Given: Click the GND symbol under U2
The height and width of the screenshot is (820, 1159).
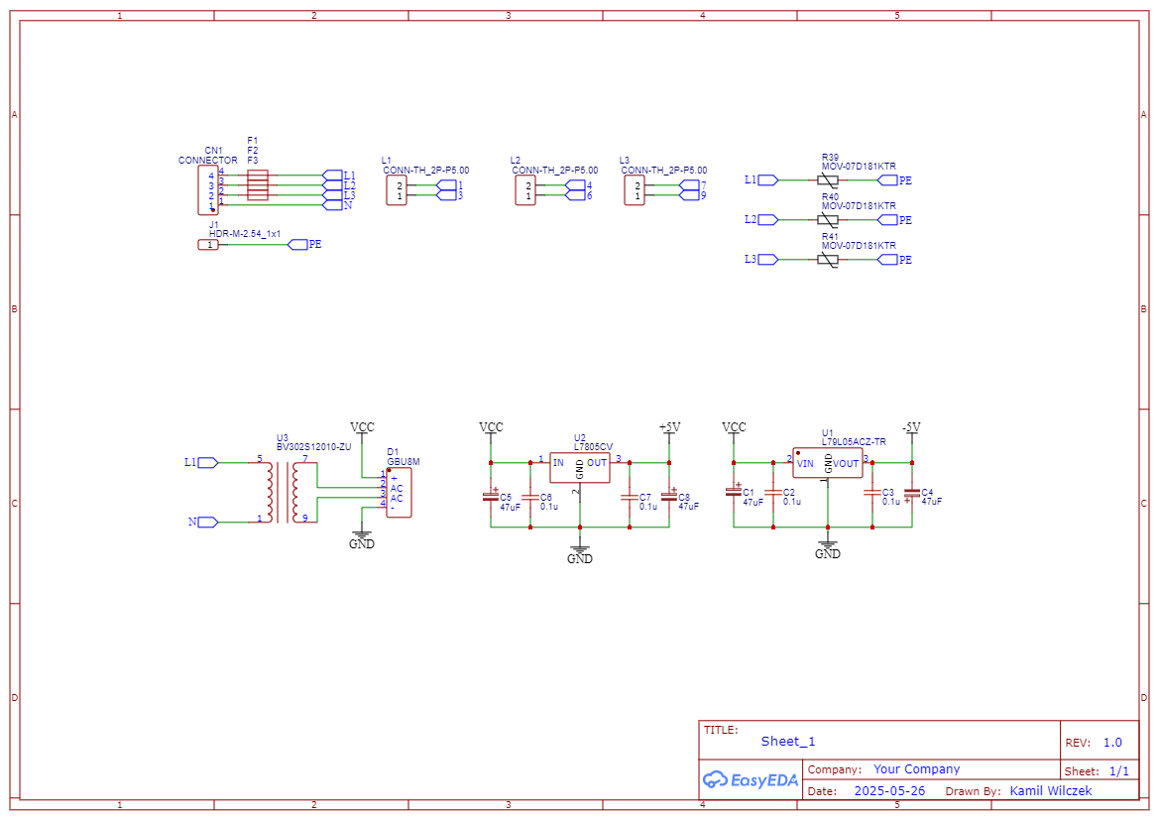Looking at the screenshot, I should click(x=580, y=554).
